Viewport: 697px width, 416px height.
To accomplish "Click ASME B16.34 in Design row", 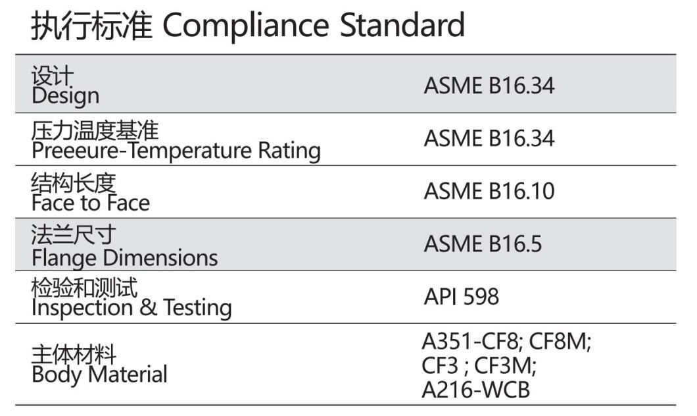I will point(489,86).
